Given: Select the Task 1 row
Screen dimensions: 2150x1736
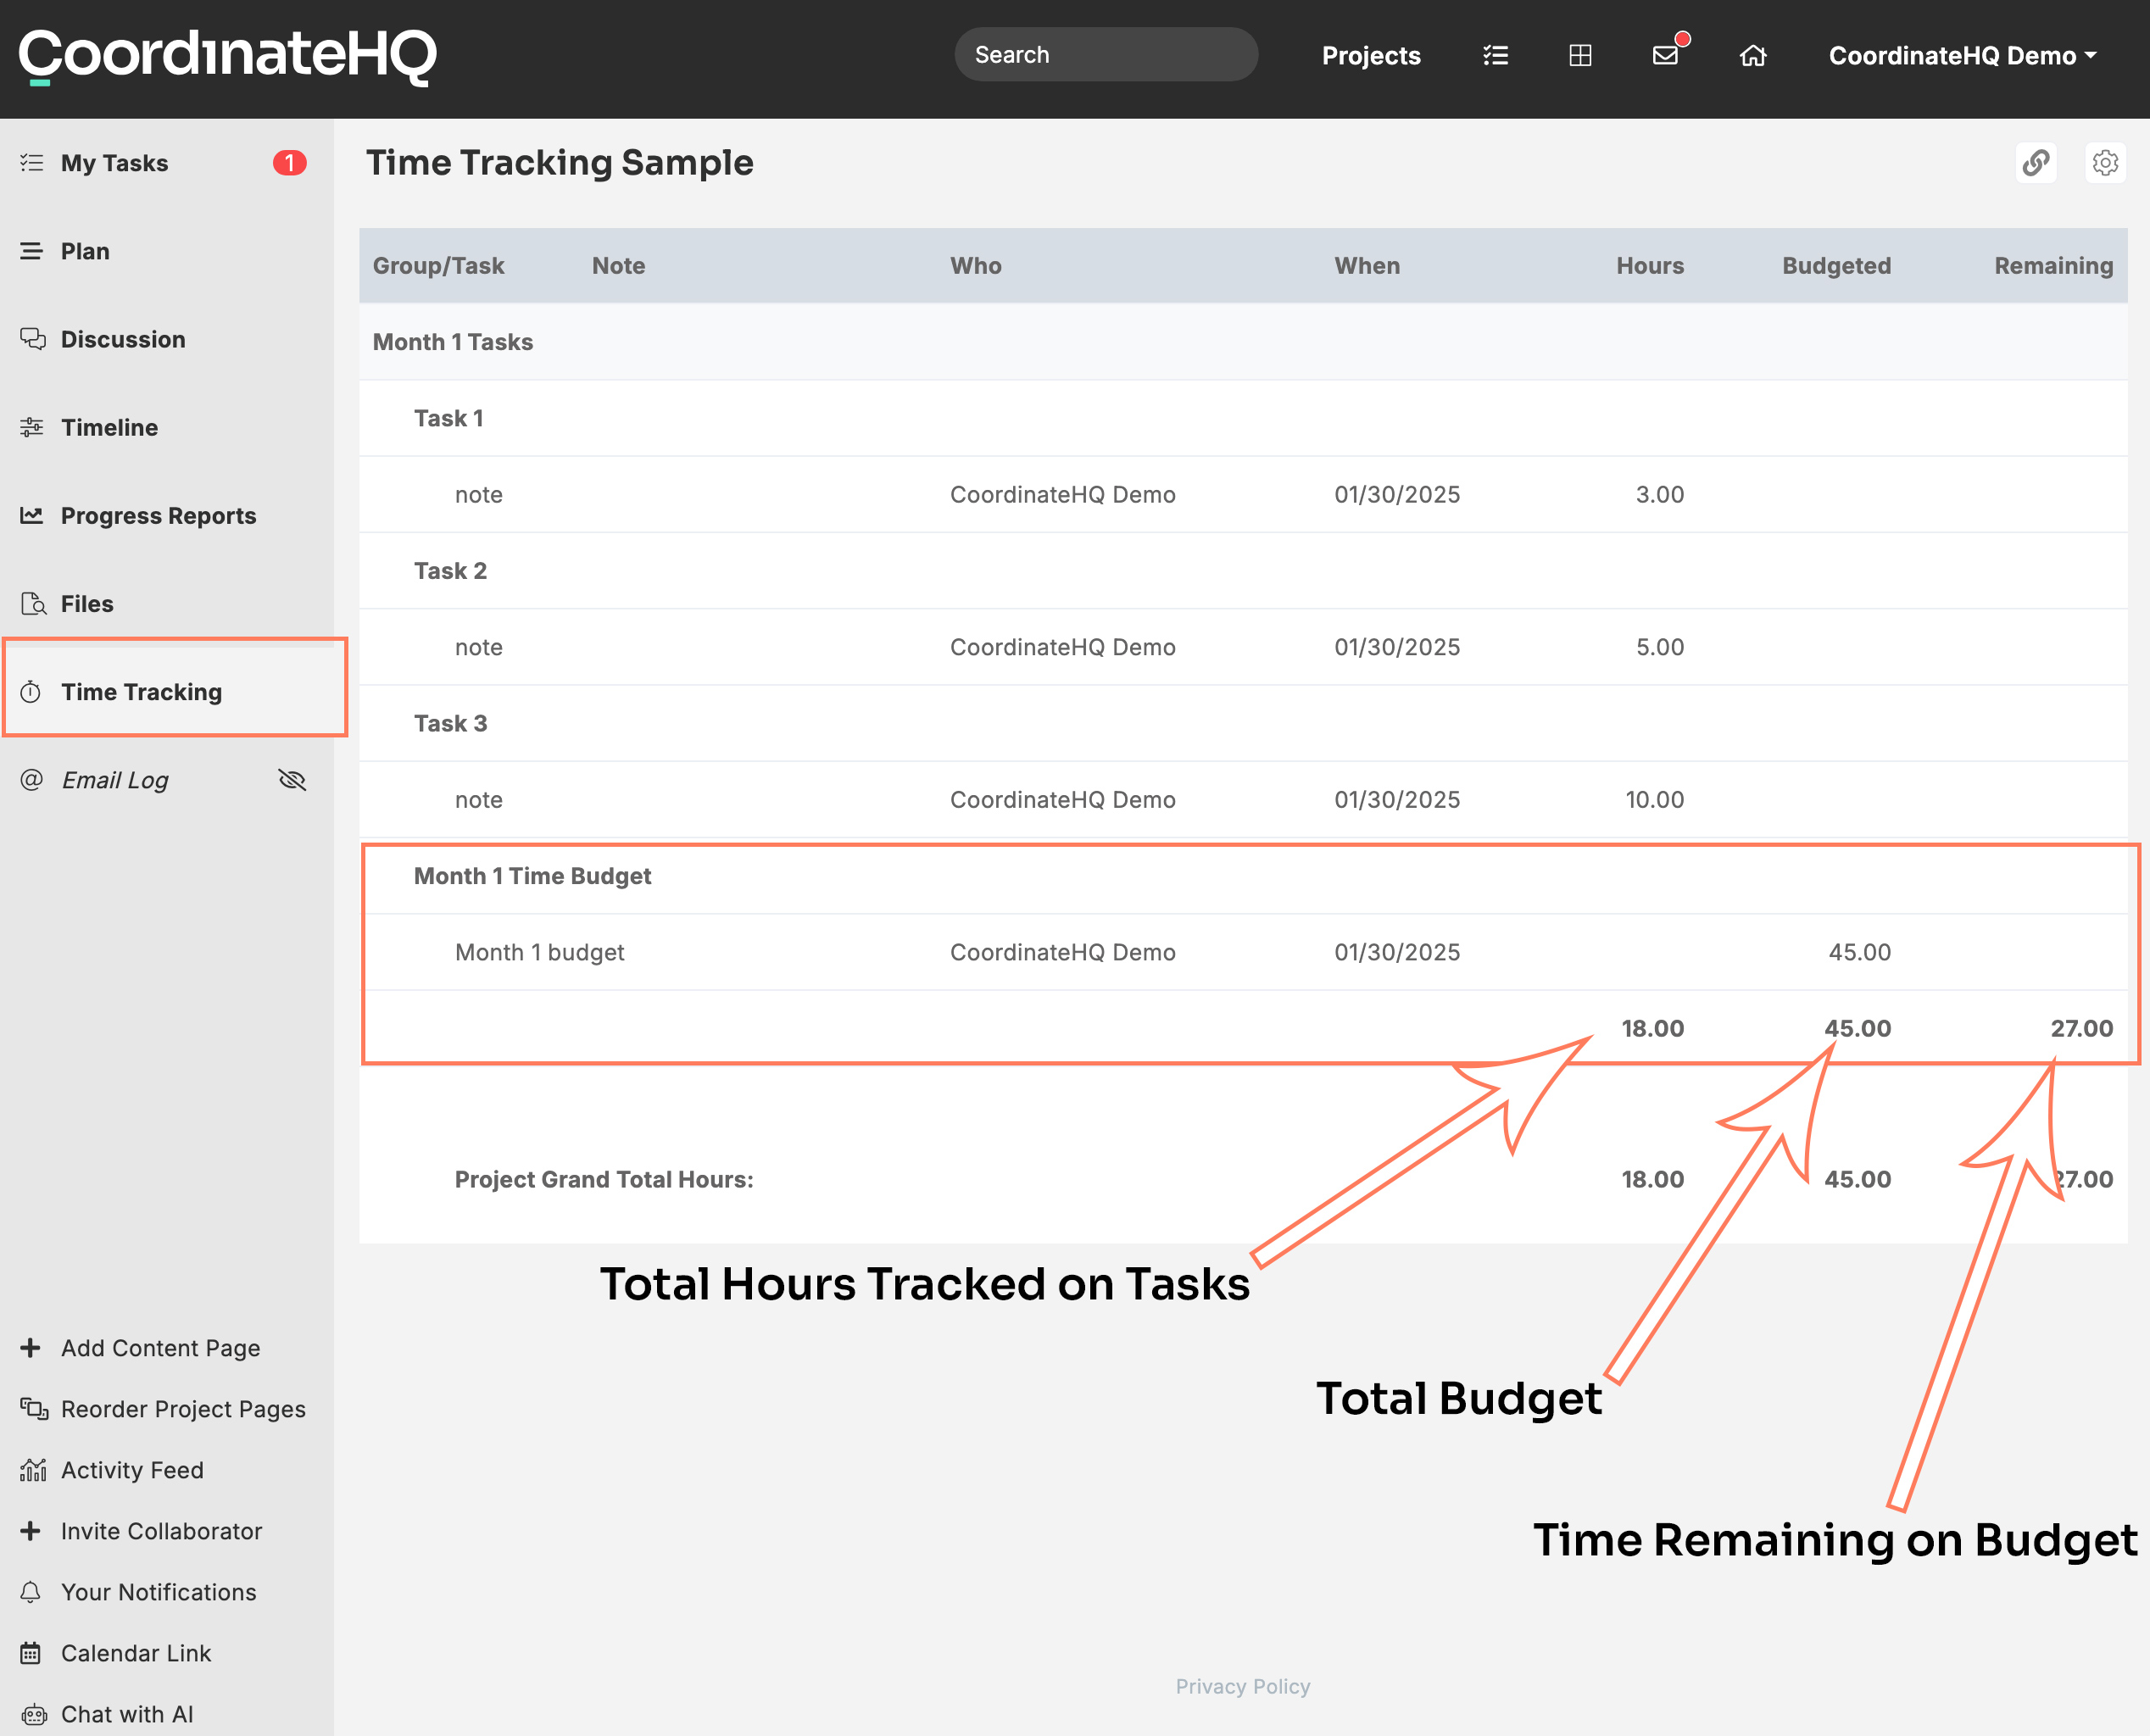Looking at the screenshot, I should tap(1243, 418).
